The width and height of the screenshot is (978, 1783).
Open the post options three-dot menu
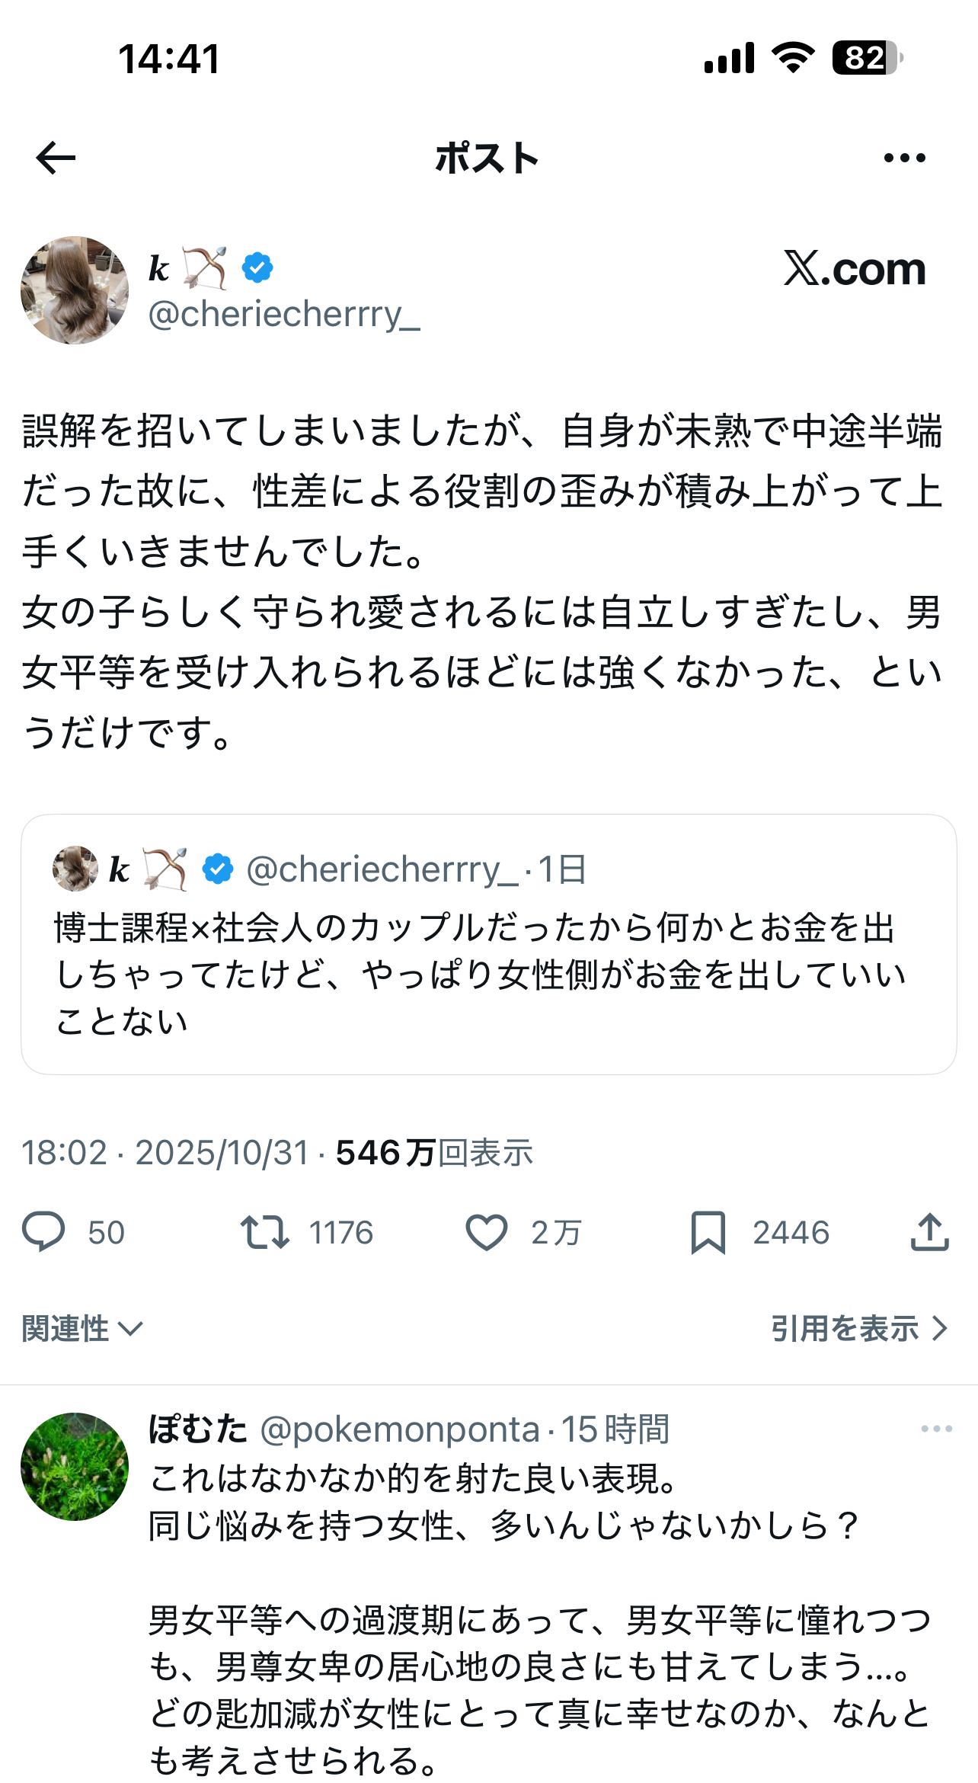[904, 158]
